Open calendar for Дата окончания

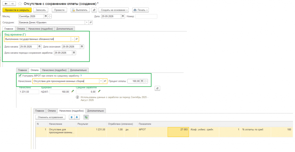pyautogui.click(x=82, y=47)
